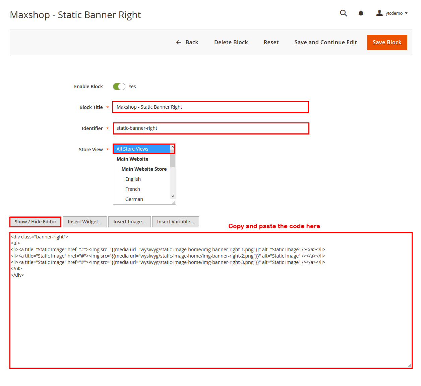Select All Store Views option

[142, 149]
